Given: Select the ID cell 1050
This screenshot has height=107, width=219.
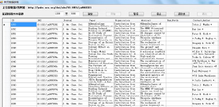Looking at the screenshot, I should click(x=24, y=38).
